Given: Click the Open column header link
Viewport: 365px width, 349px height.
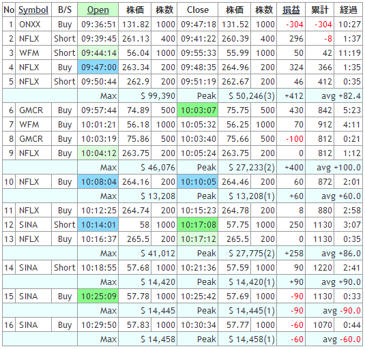Looking at the screenshot, I should (x=98, y=10).
